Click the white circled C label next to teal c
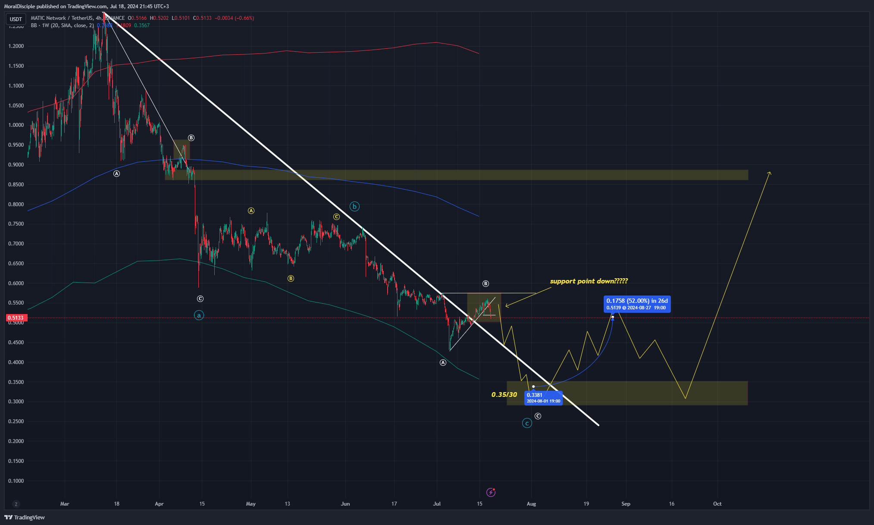874x525 pixels. pos(538,416)
